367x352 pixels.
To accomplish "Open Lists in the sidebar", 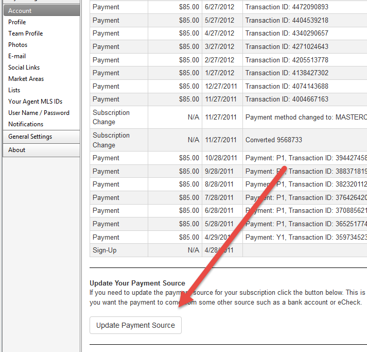I will tap(14, 90).
